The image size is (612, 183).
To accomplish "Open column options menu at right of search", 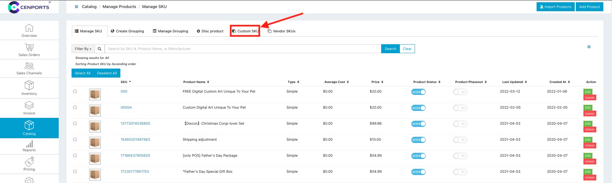I will tap(589, 47).
